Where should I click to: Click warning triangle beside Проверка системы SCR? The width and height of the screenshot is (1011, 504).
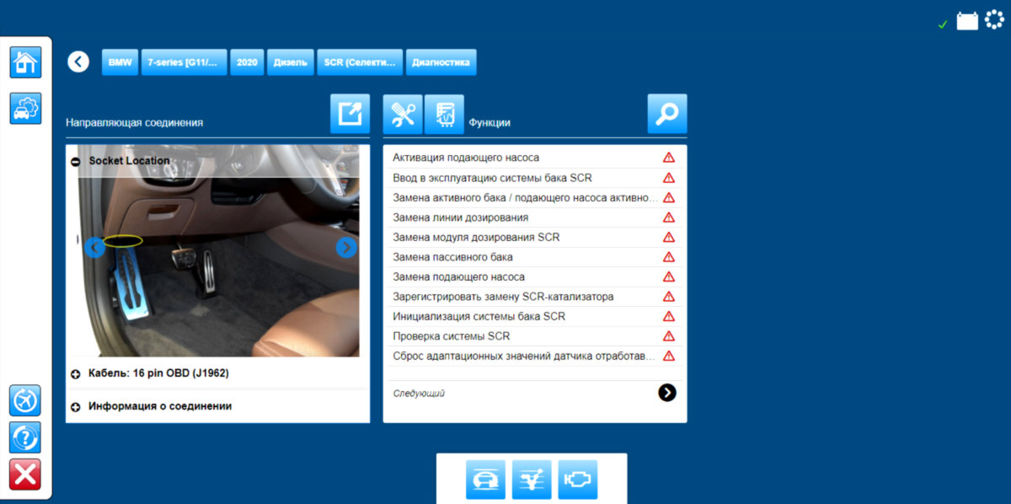pos(668,335)
